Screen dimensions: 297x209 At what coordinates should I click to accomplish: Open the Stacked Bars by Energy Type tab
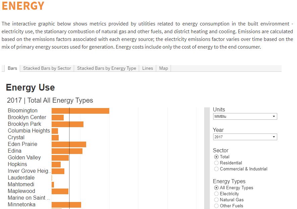pos(106,68)
